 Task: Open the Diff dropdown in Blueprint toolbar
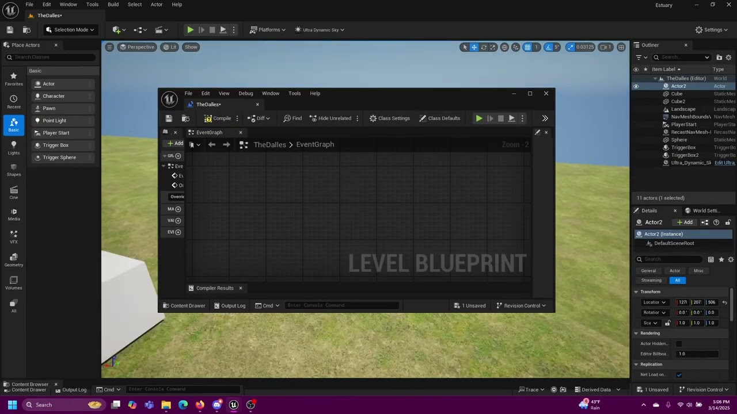coord(259,118)
